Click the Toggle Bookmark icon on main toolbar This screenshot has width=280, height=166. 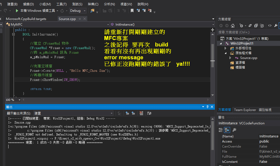coord(132,11)
